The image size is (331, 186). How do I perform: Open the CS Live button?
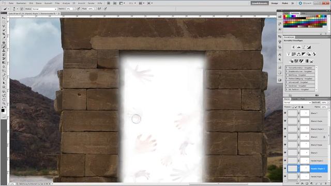305,3
